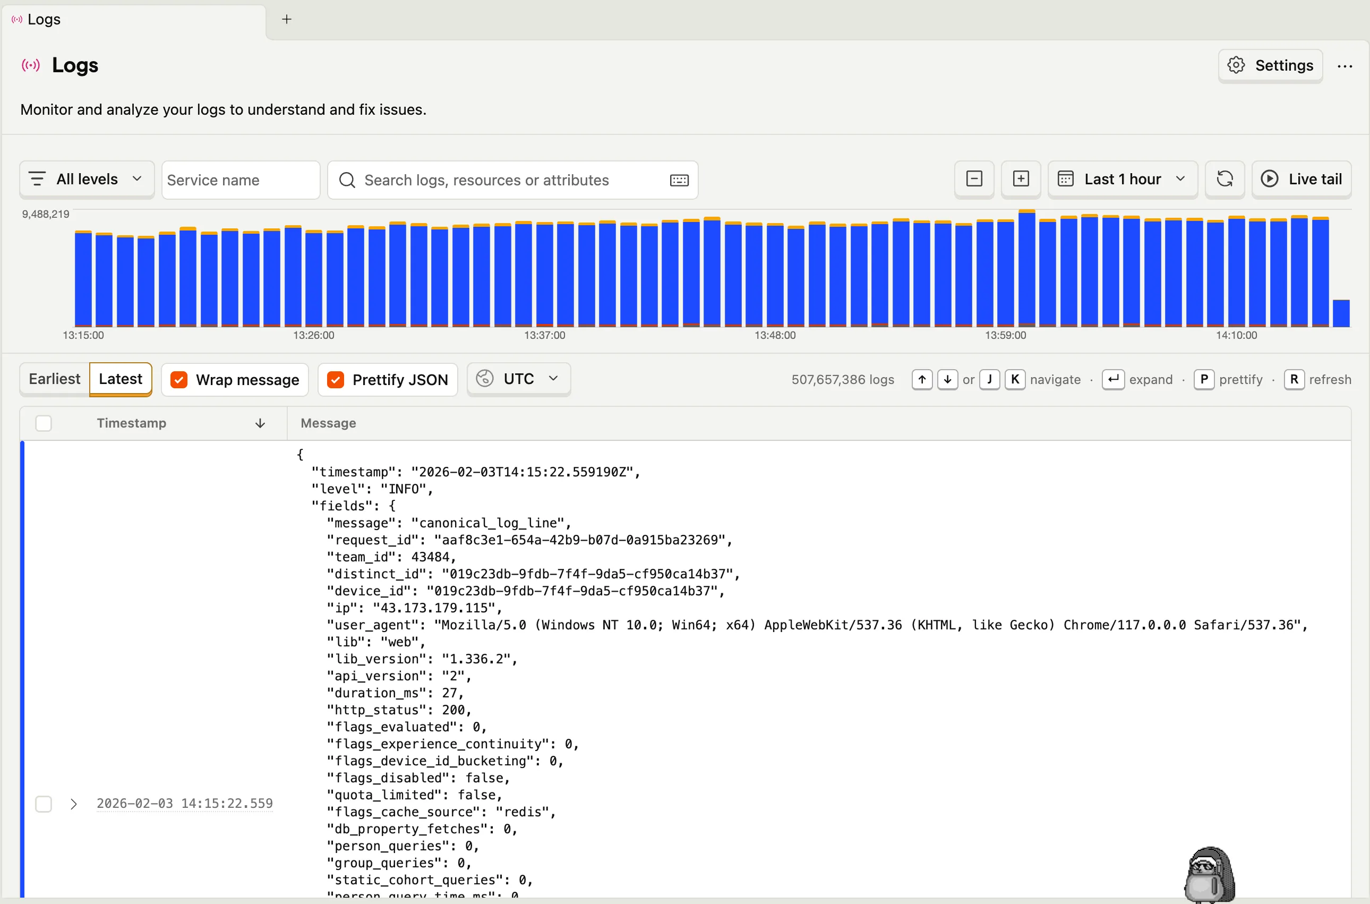
Task: Refresh logs using the circular arrows icon
Action: (x=1225, y=180)
